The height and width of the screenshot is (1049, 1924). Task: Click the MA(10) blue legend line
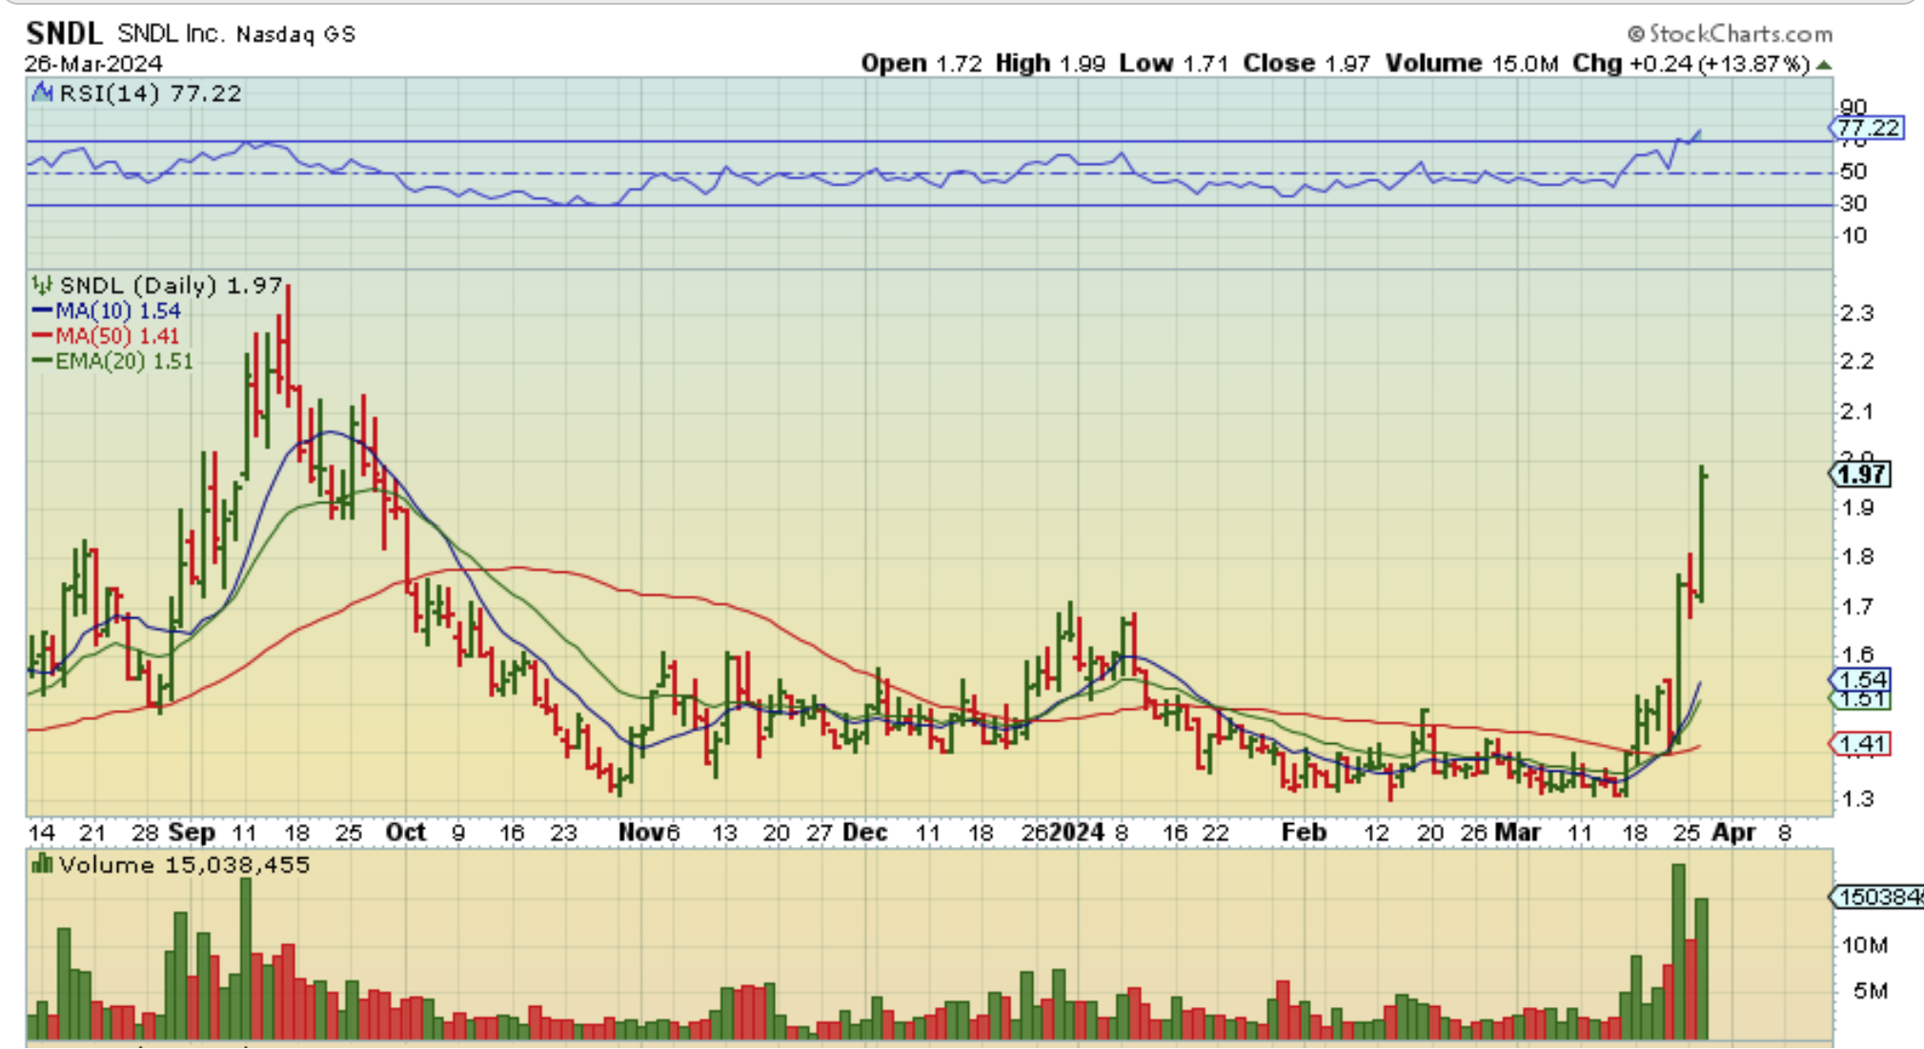[42, 311]
